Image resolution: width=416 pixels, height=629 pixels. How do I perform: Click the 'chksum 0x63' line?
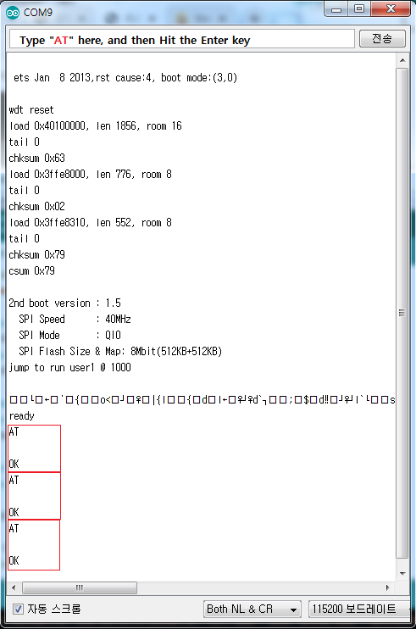pyautogui.click(x=37, y=158)
